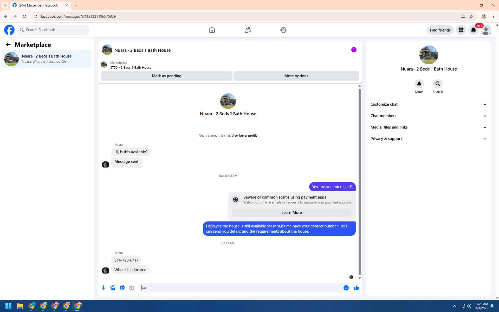Expand Media, files and links section
499x312 pixels.
pos(429,127)
